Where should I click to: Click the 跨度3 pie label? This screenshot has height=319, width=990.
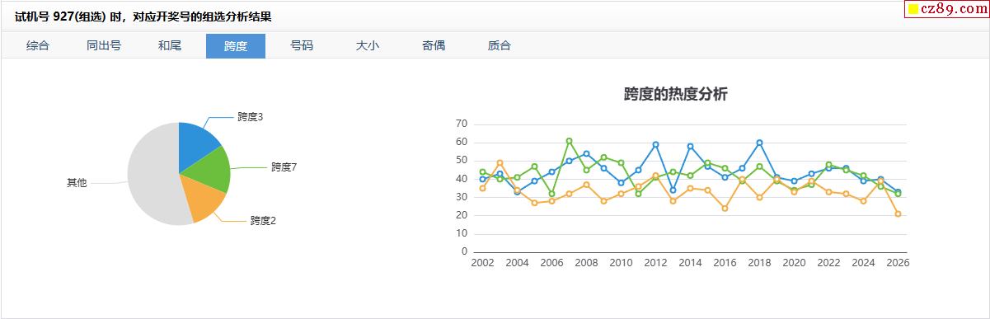(250, 117)
